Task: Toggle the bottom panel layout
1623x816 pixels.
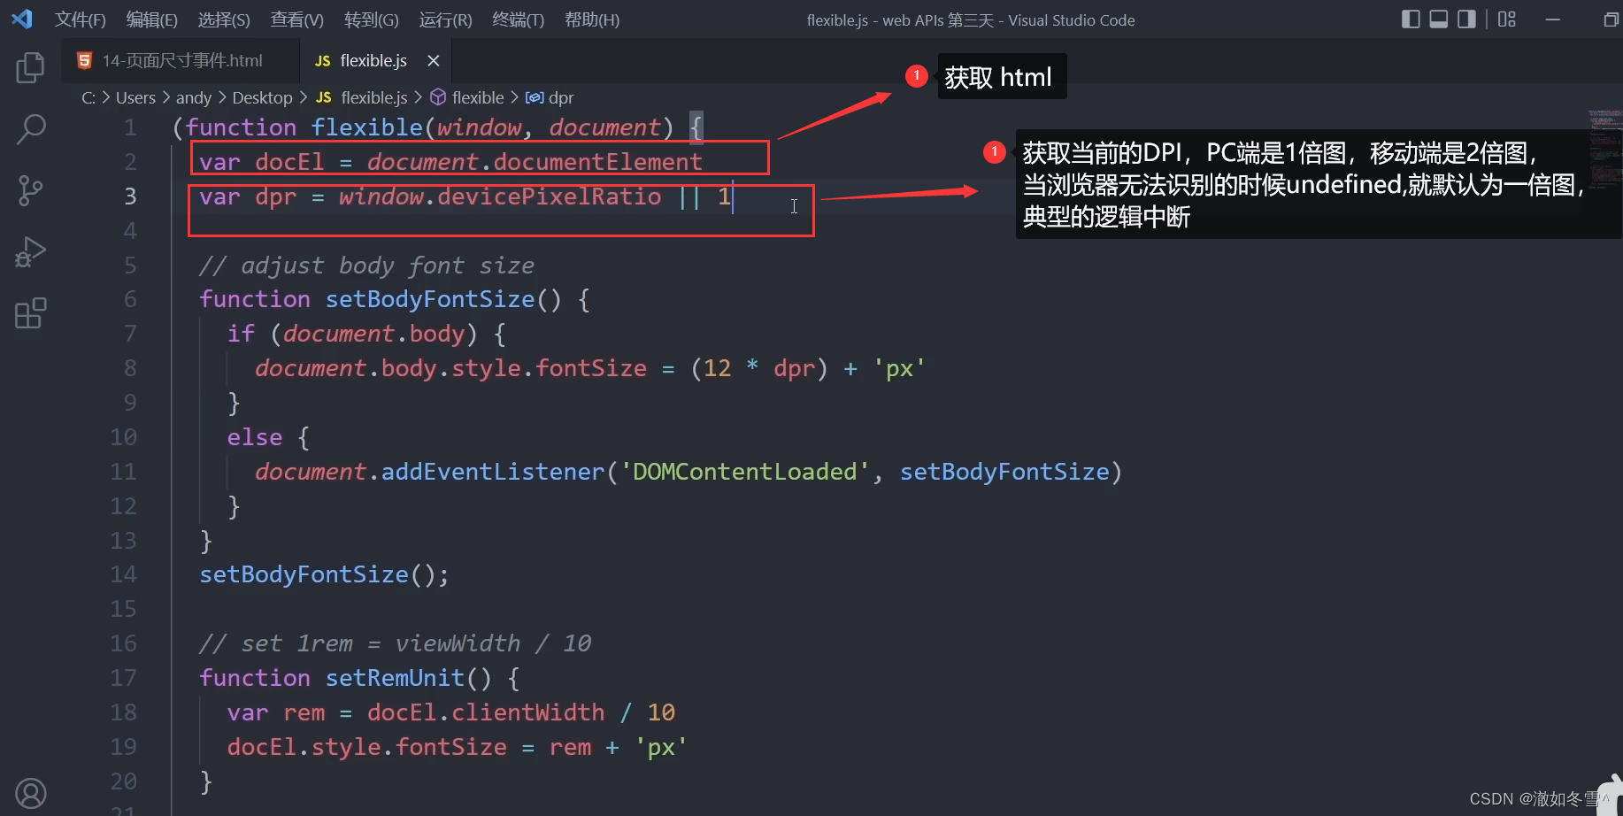Action: click(x=1439, y=19)
